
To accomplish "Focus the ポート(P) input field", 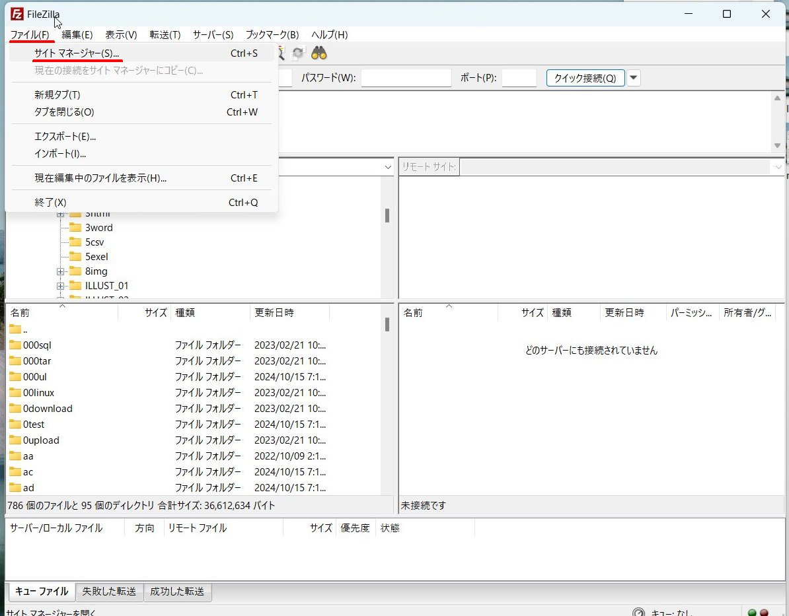I will 519,78.
